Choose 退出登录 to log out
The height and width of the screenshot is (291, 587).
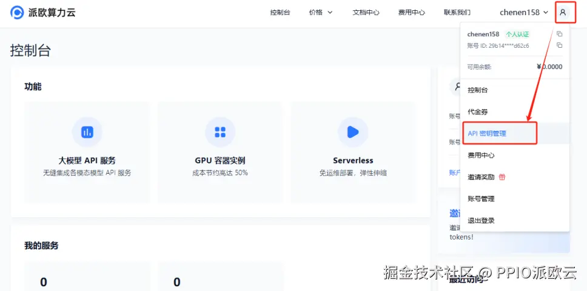tap(515, 220)
